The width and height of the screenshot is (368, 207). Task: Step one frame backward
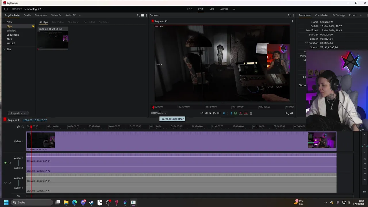coord(206,113)
